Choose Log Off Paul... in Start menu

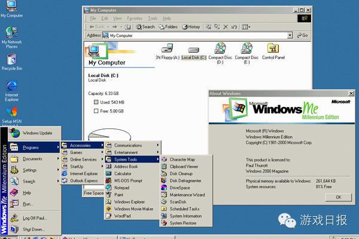pos(35,218)
